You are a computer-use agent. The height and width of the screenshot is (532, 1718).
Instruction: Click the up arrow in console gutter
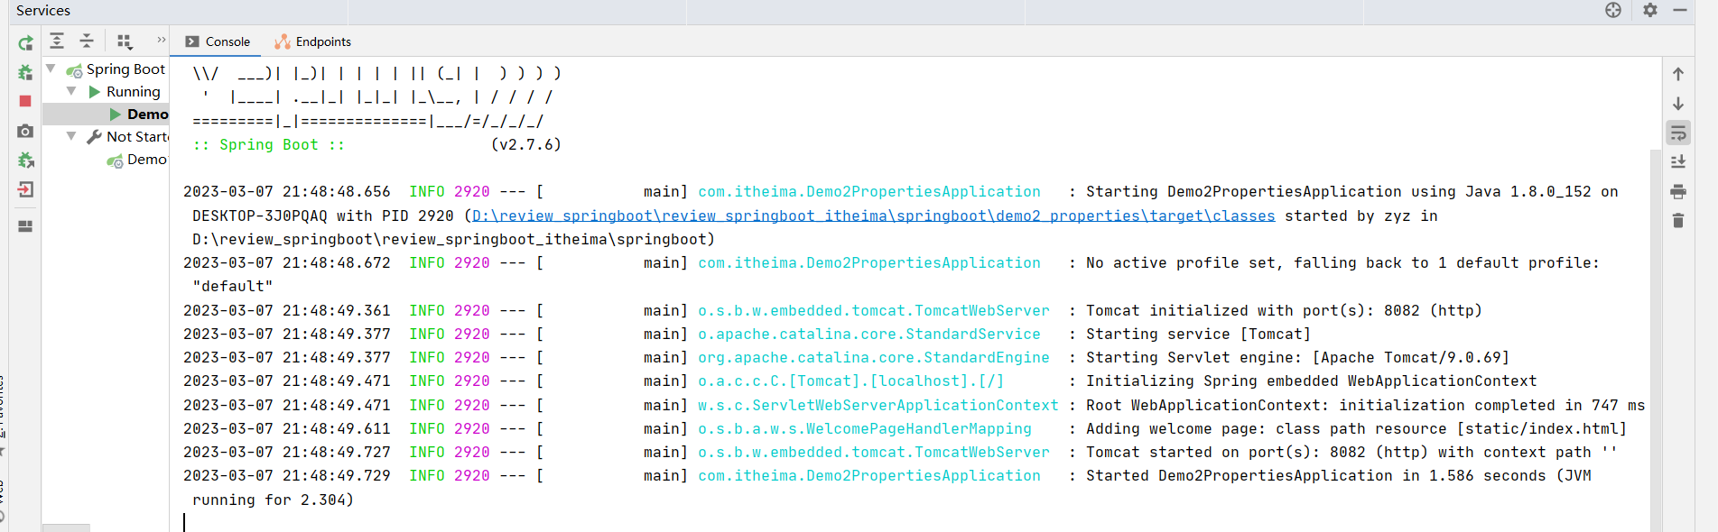click(1678, 74)
